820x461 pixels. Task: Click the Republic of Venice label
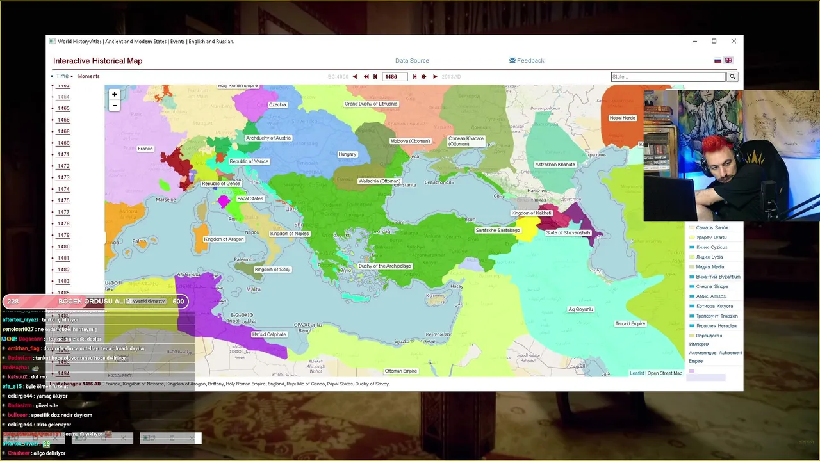[x=249, y=161]
